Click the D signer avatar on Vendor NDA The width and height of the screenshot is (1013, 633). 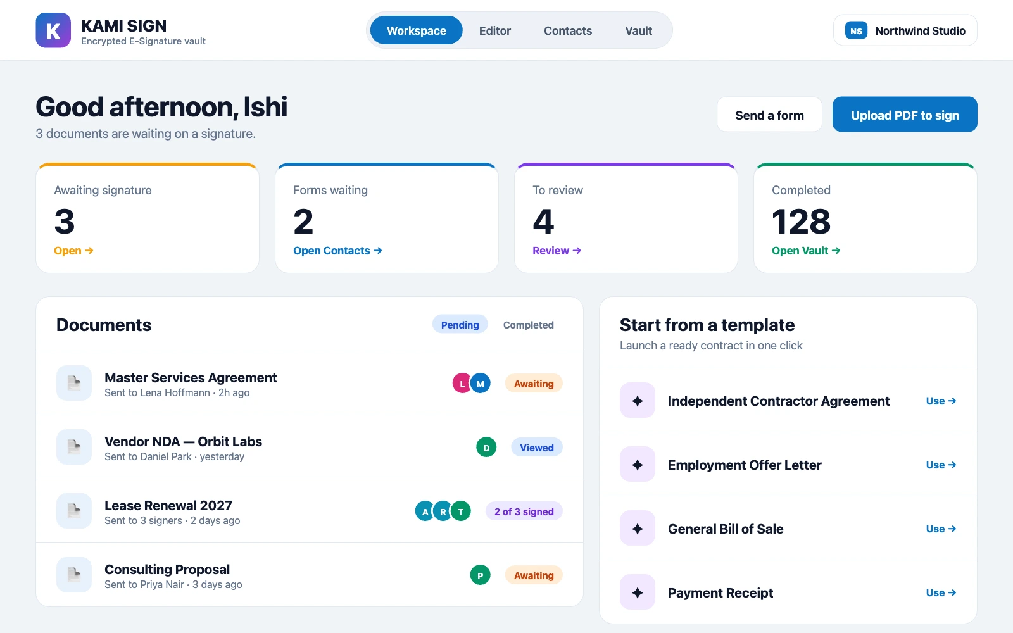(x=486, y=447)
